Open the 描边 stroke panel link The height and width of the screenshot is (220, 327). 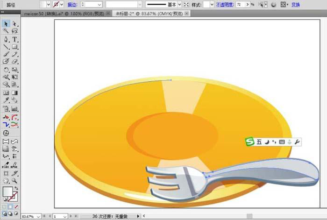pyautogui.click(x=72, y=4)
